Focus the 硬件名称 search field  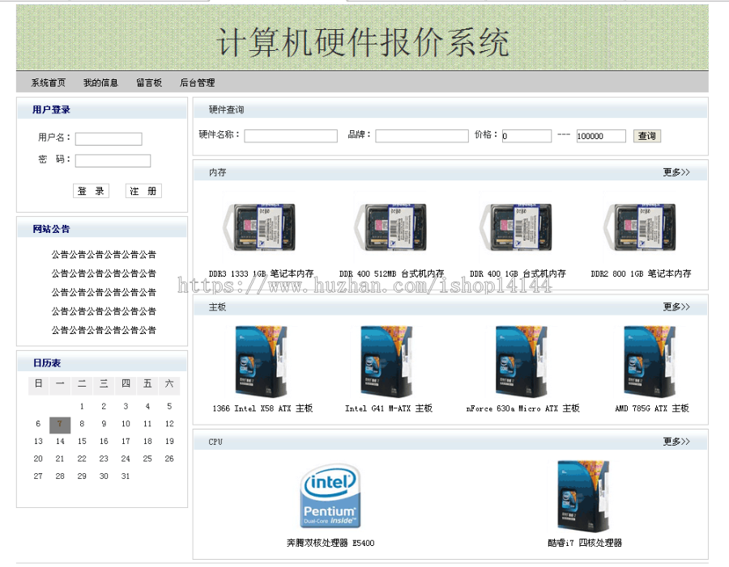[x=291, y=136]
